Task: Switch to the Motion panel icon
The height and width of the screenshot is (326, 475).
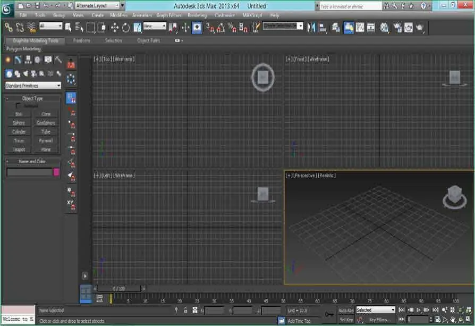Action: pyautogui.click(x=38, y=60)
